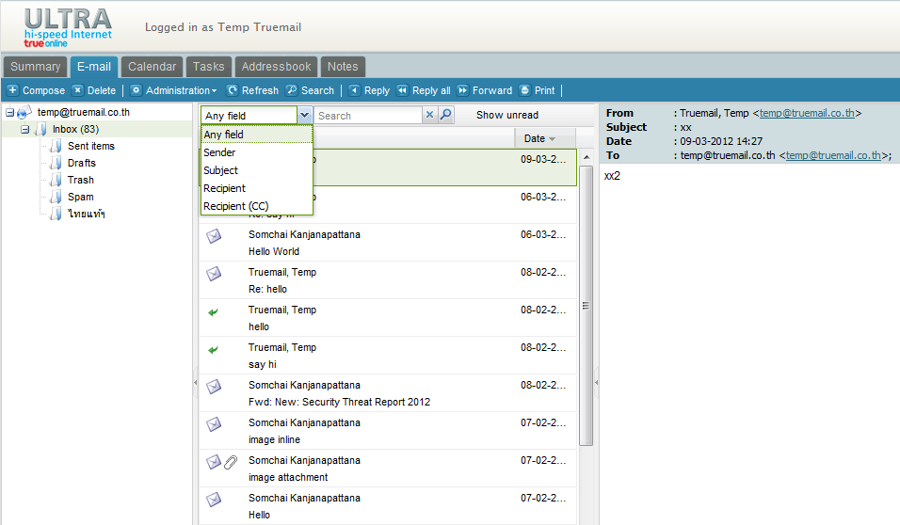Click the Print printer icon
This screenshot has height=525, width=900.
(524, 90)
